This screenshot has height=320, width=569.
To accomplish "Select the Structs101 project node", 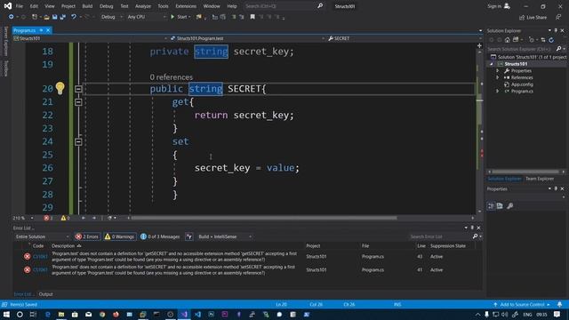I will point(516,64).
